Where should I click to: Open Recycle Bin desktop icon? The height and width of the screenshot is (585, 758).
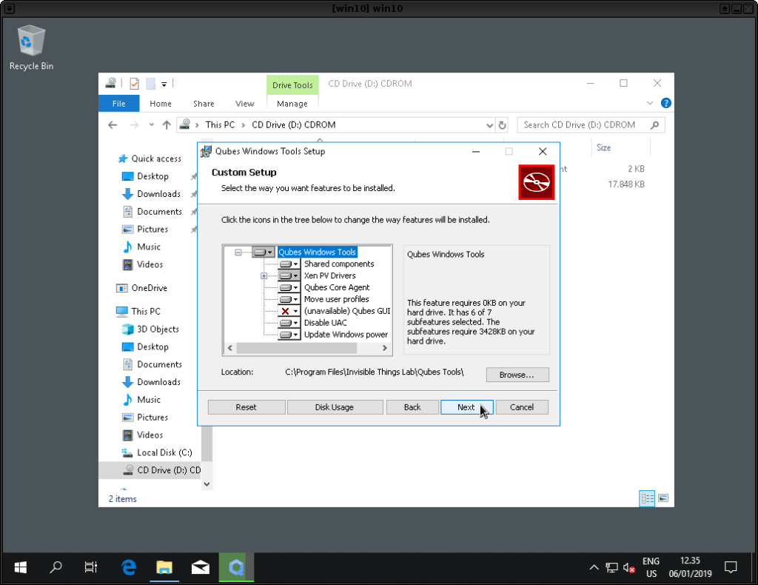click(31, 48)
